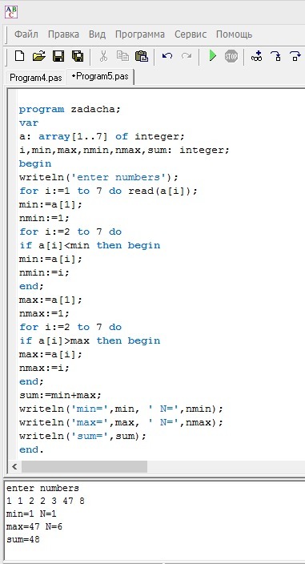Click the New file icon
Viewport: 305px width, 564px height.
(x=19, y=56)
